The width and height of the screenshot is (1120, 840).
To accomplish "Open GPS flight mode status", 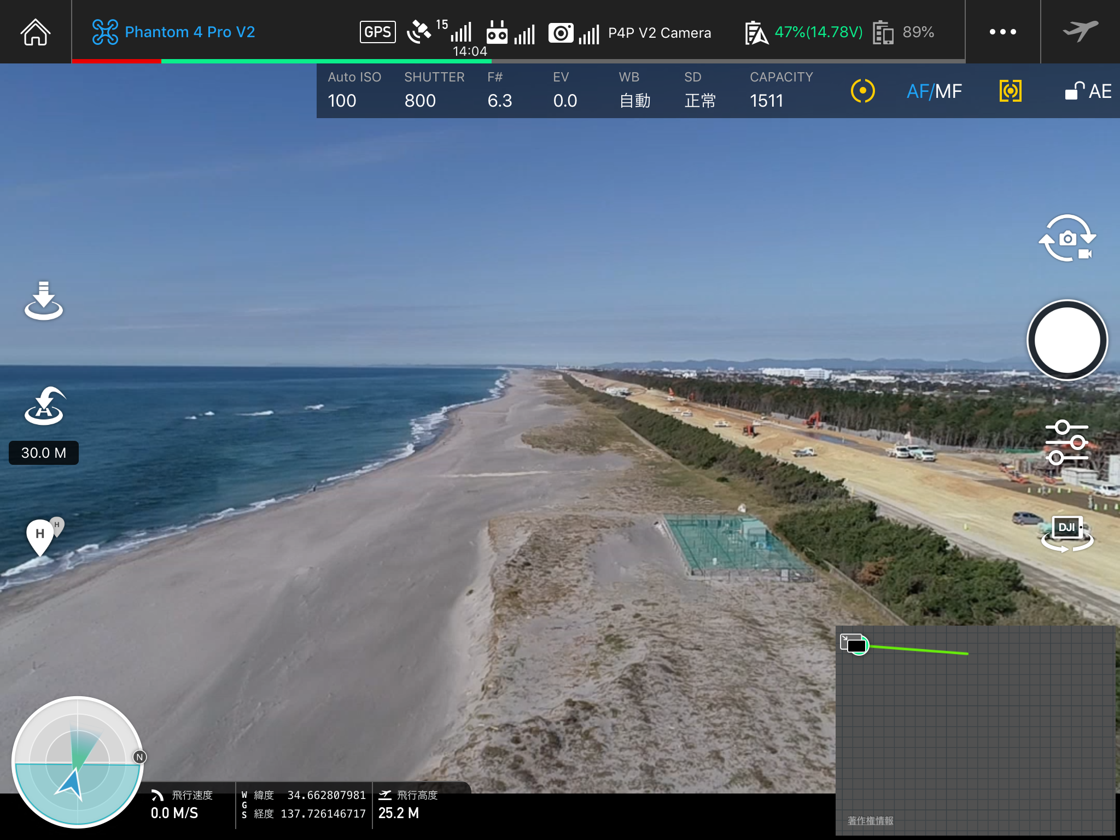I will click(x=377, y=32).
